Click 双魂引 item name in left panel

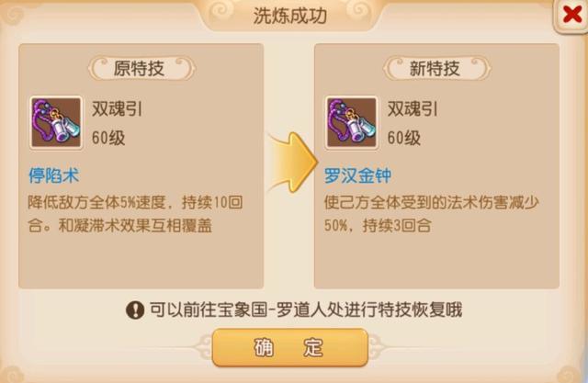[117, 109]
